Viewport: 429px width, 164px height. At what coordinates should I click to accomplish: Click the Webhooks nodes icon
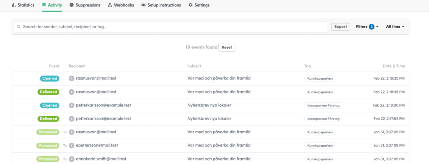(x=110, y=5)
